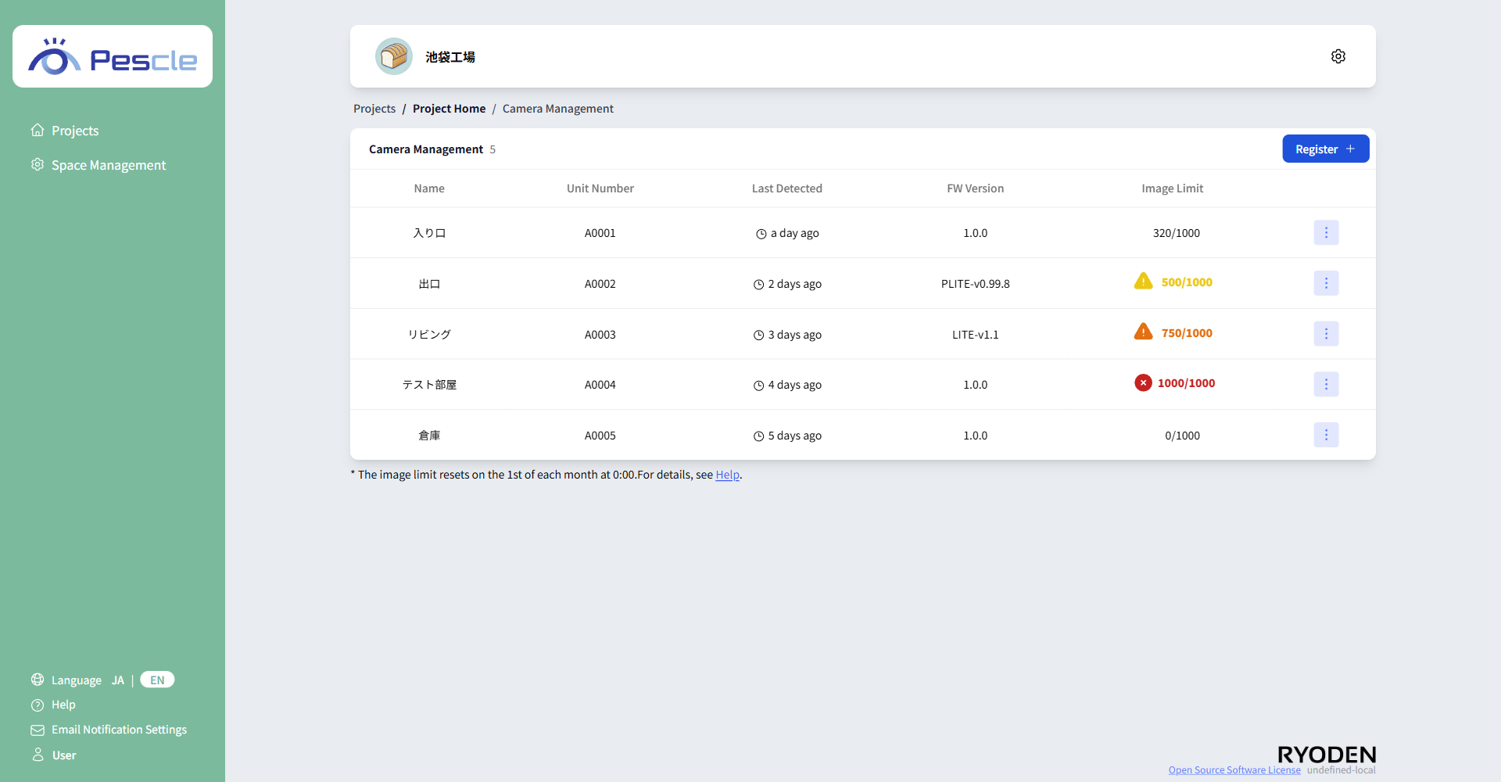
Task: Click the Pescle logo
Action: tap(112, 56)
